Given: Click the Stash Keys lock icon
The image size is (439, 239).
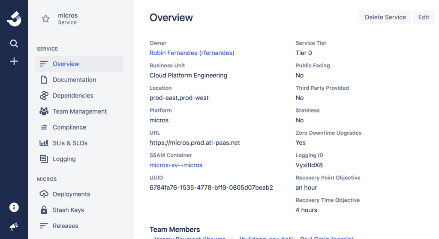Looking at the screenshot, I should pos(44,210).
